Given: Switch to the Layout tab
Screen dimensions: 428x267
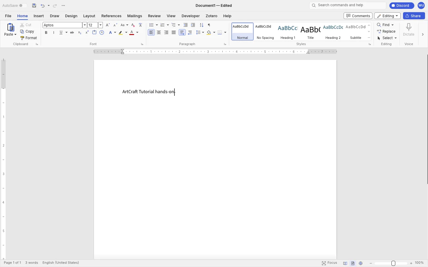Looking at the screenshot, I should pyautogui.click(x=89, y=16).
